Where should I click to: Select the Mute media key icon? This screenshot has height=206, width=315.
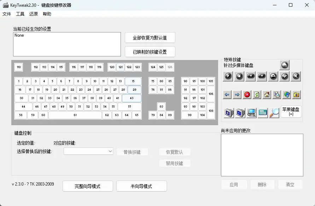[x=296, y=76]
